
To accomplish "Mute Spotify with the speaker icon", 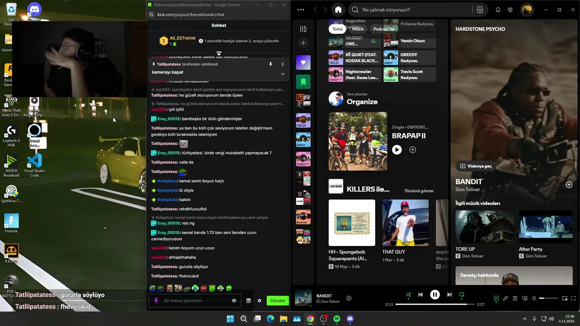I will [x=534, y=298].
